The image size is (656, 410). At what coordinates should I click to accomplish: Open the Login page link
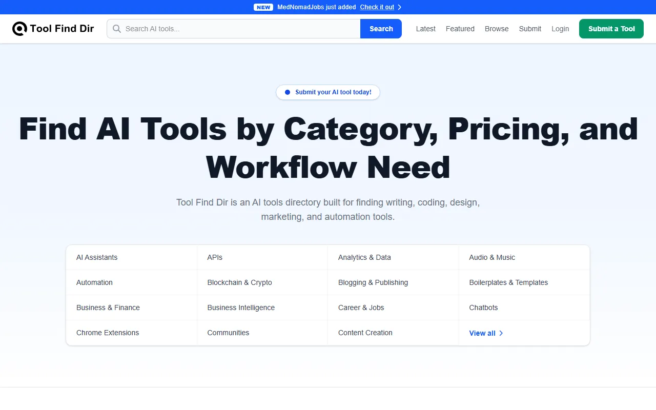pos(560,29)
